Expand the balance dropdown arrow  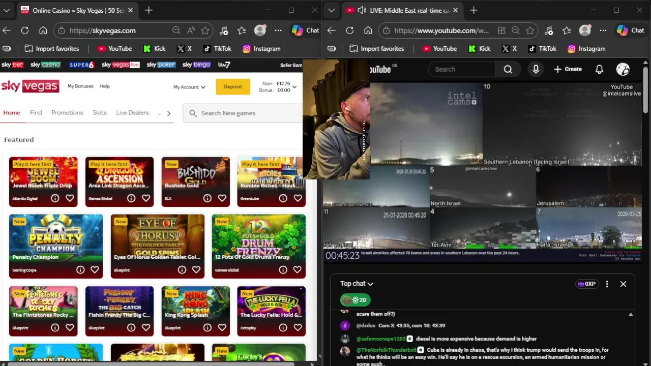pyautogui.click(x=294, y=87)
